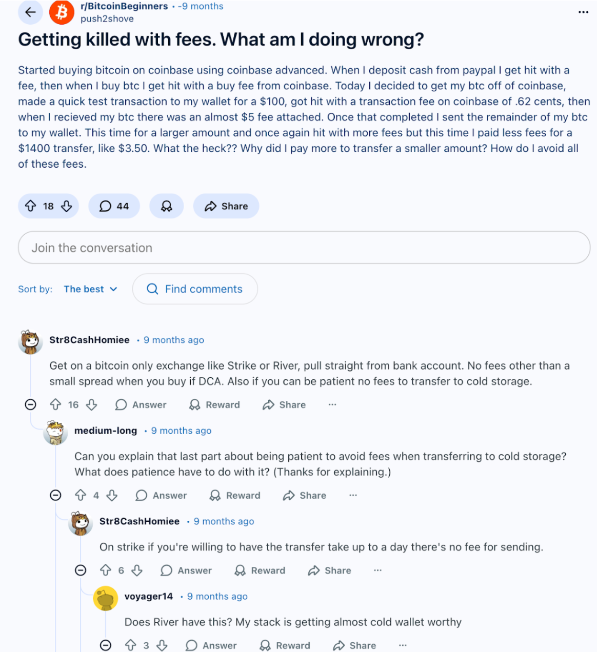Open more options on medium-long's comment
597x652 pixels.
[353, 495]
